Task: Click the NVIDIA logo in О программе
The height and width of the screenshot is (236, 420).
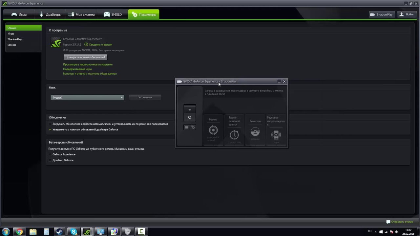Action: [x=56, y=42]
